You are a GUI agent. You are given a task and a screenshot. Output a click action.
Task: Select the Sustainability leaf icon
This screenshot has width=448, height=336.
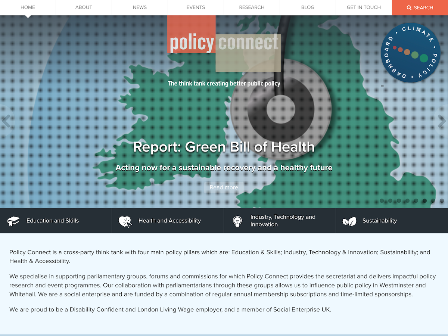point(349,221)
